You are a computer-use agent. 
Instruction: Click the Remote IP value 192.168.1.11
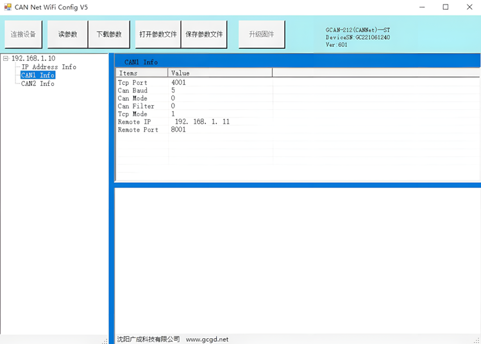(x=201, y=121)
